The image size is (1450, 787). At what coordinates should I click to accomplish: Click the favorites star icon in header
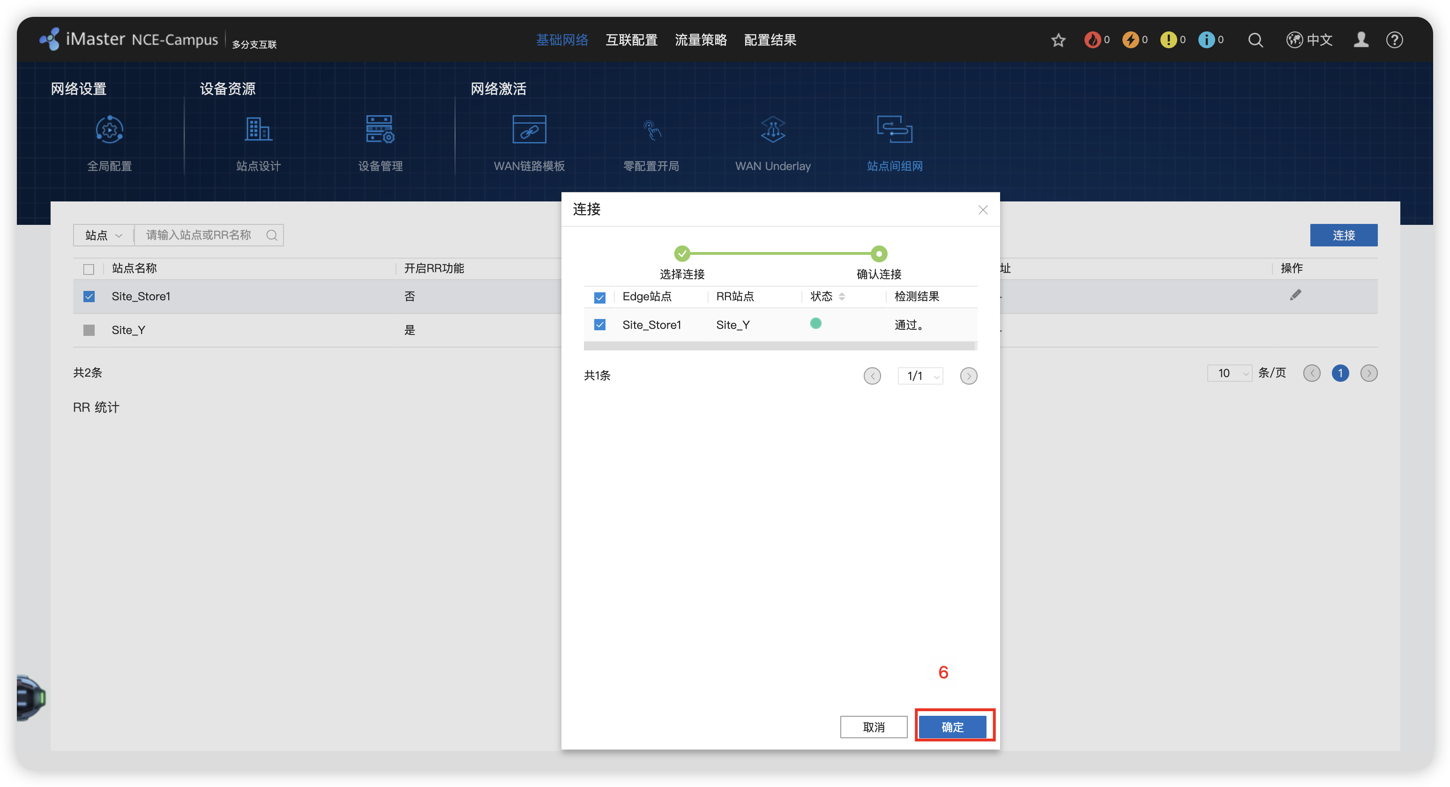1058,40
